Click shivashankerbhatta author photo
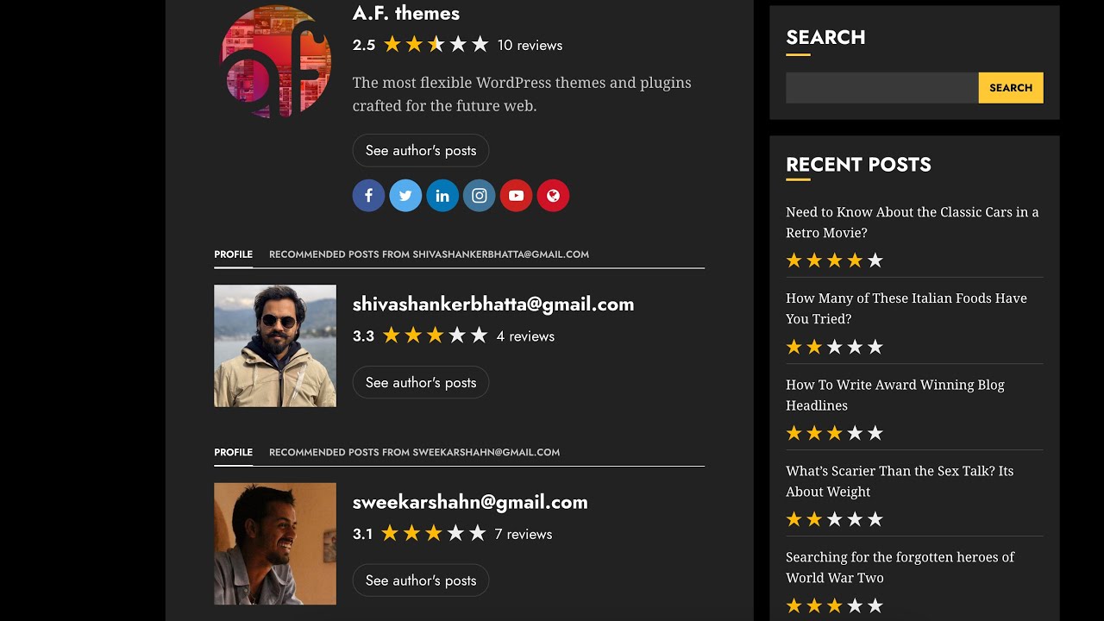1104x621 pixels. [x=275, y=346]
